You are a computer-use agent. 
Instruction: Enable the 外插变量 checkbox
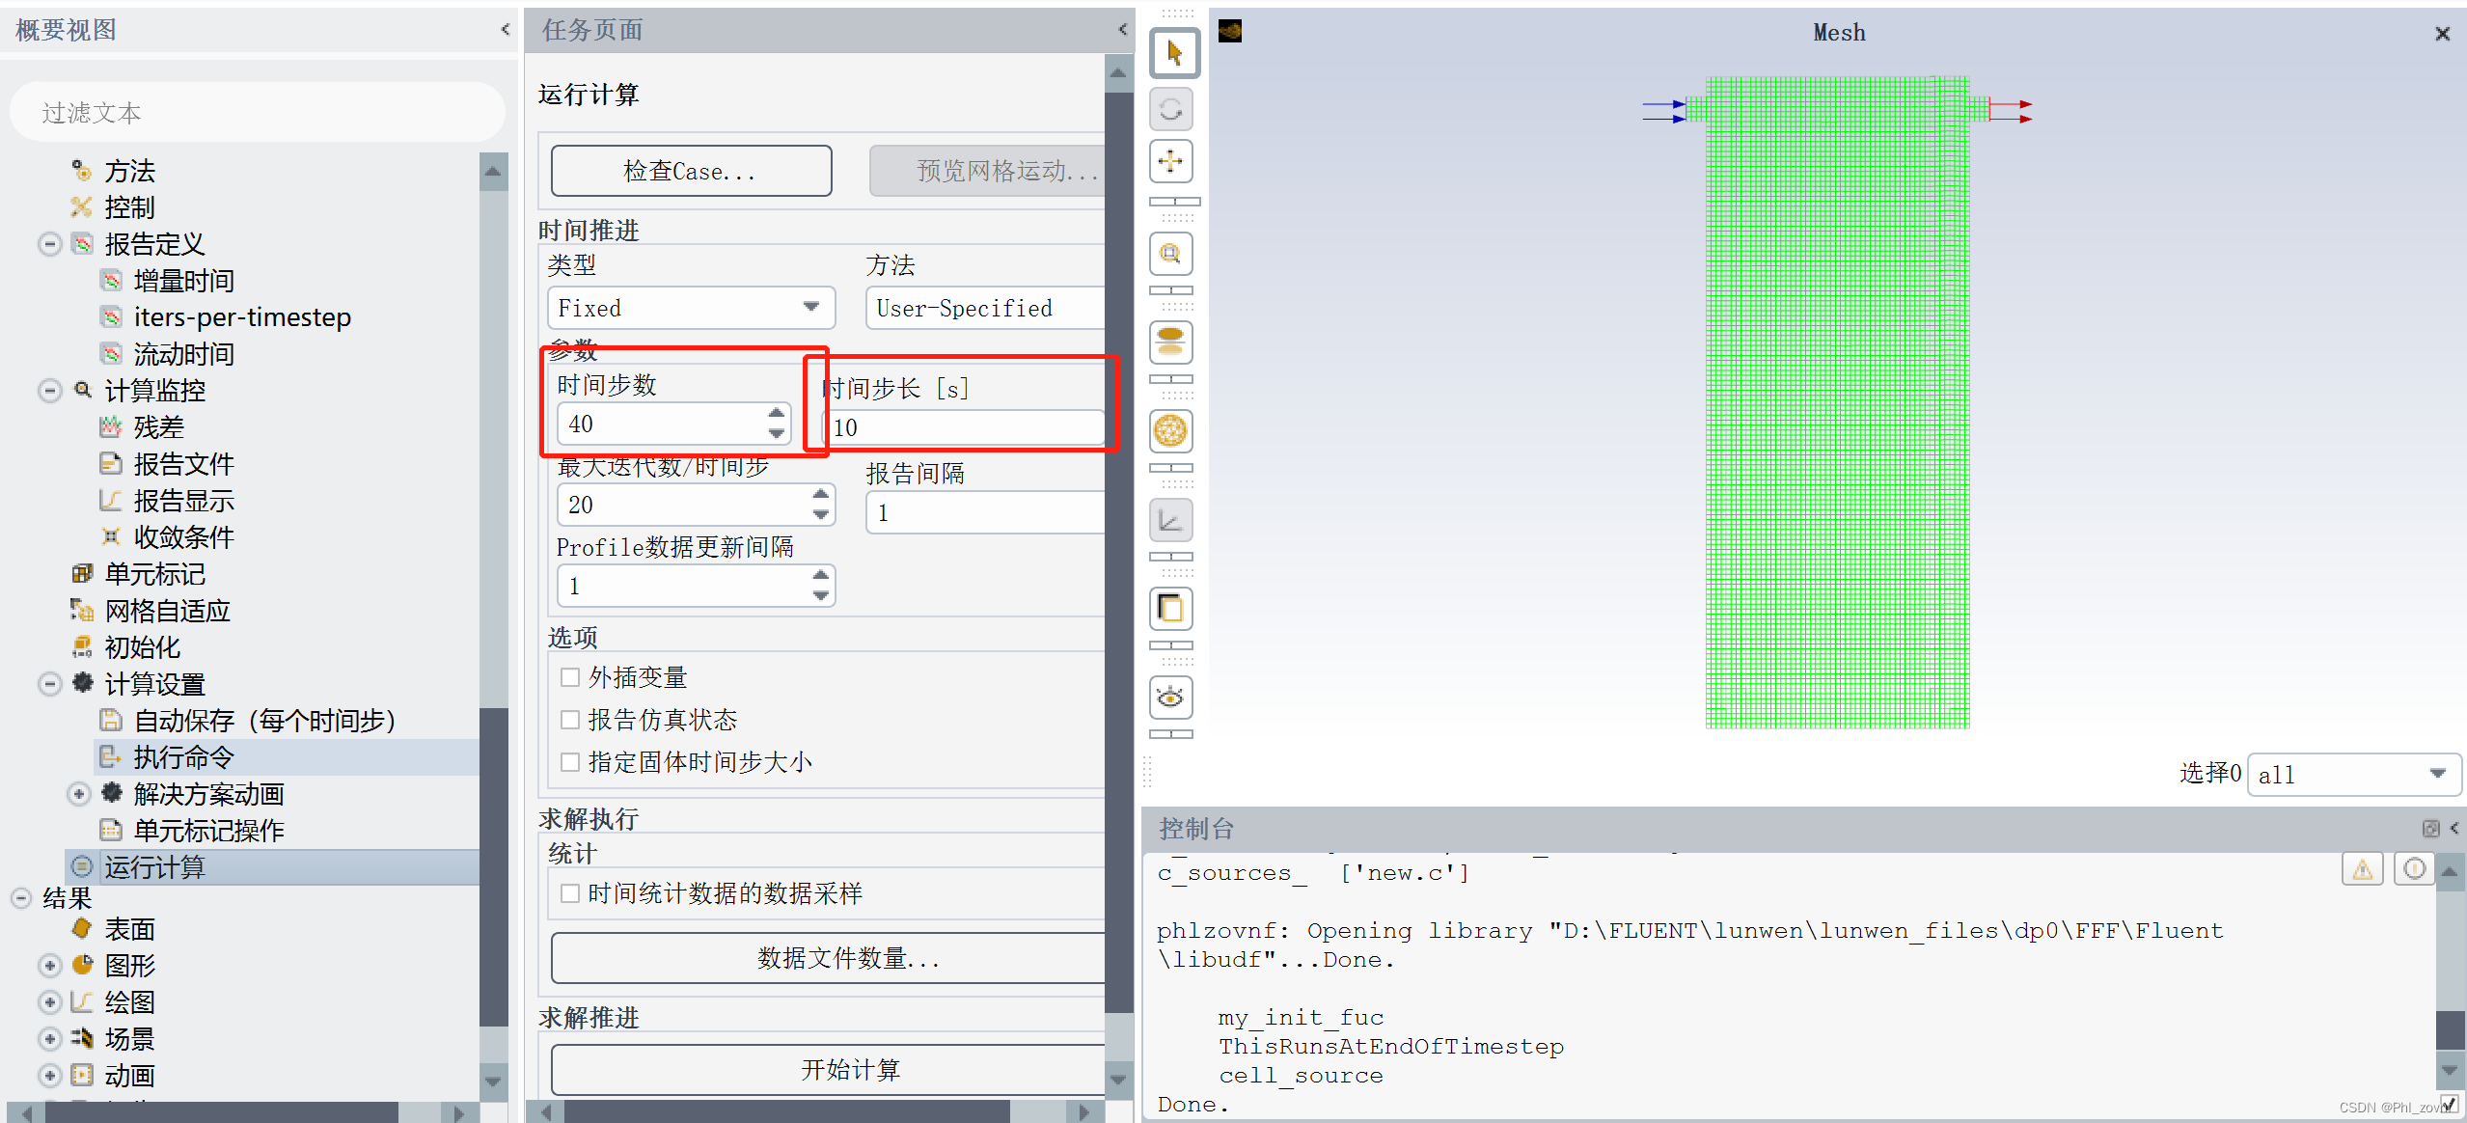pos(570,677)
